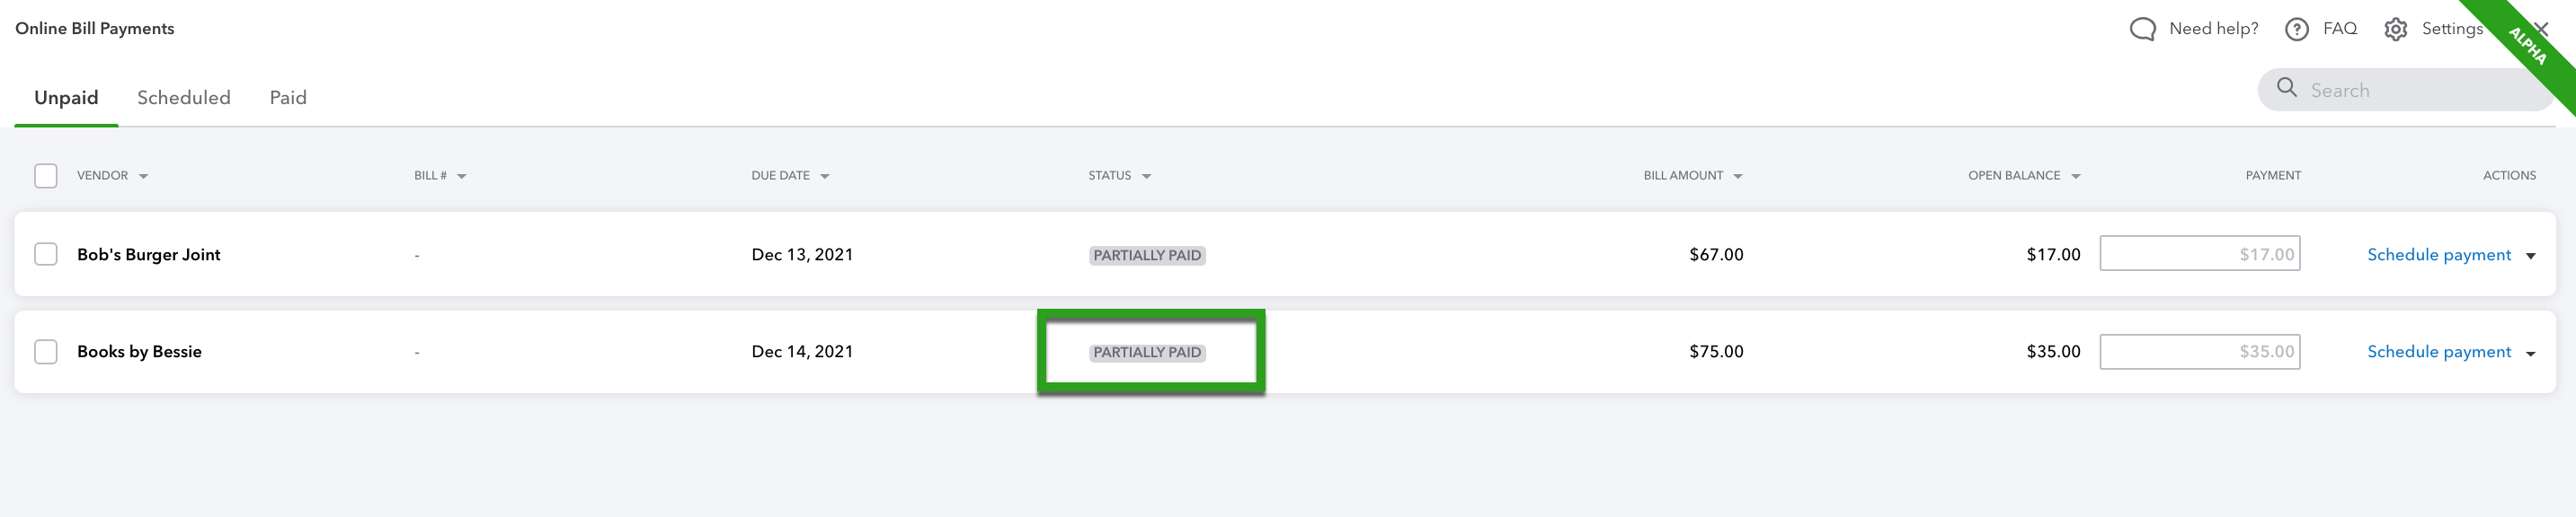Sort by Vendor column arrow
Image resolution: width=2576 pixels, height=517 pixels.
tap(144, 177)
